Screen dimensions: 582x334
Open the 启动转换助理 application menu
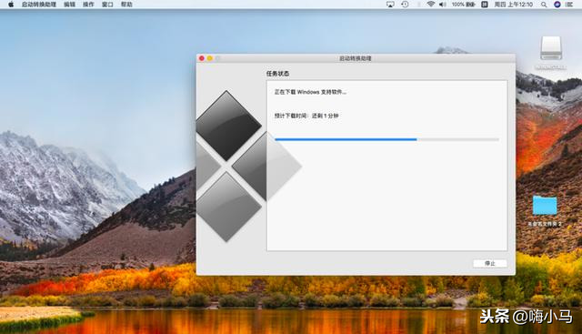tap(39, 5)
